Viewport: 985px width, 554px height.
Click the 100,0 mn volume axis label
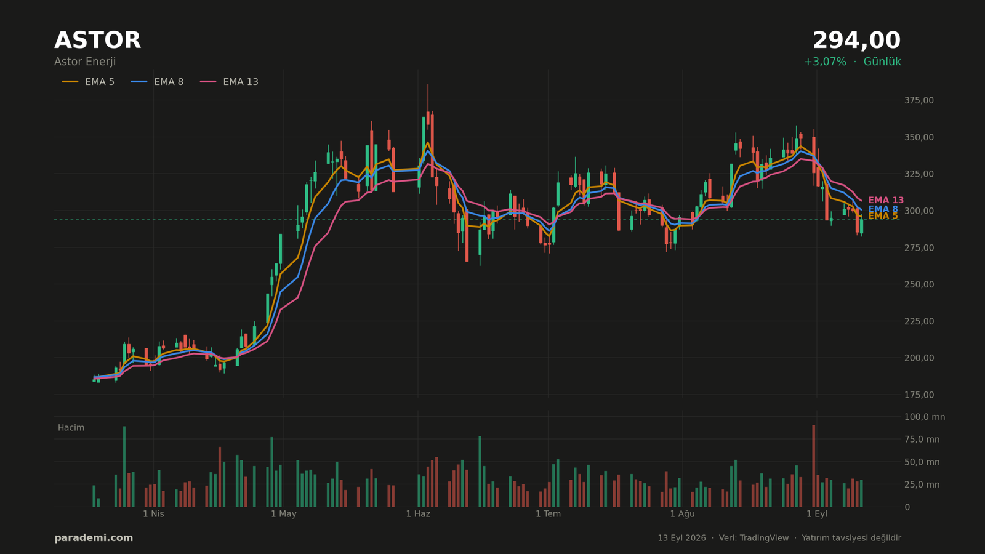924,417
